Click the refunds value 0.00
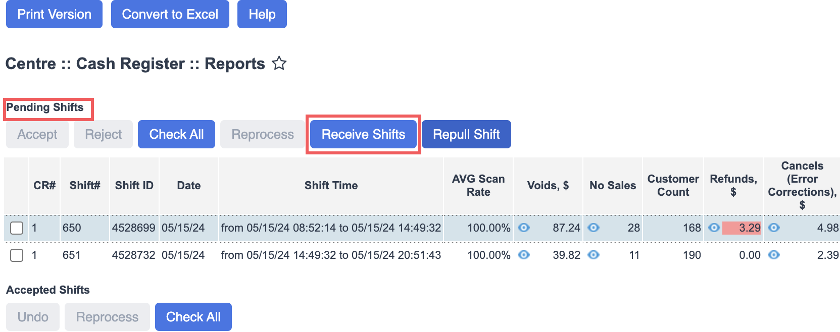The width and height of the screenshot is (840, 332). pos(750,255)
